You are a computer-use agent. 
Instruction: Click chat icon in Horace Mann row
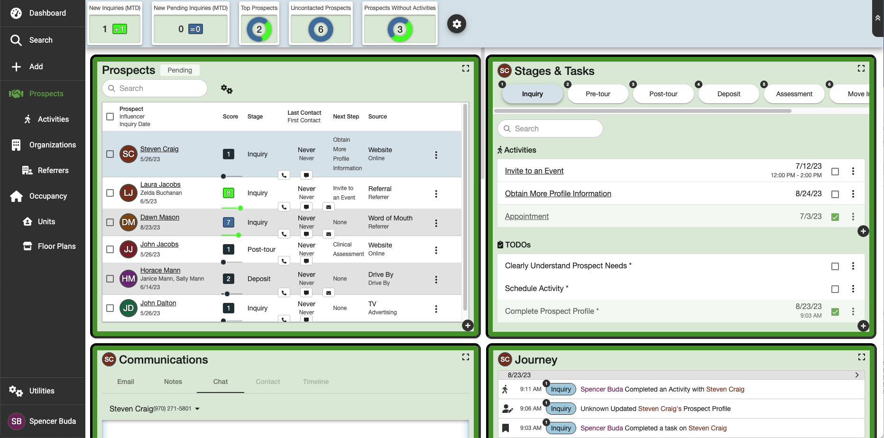[x=306, y=293]
